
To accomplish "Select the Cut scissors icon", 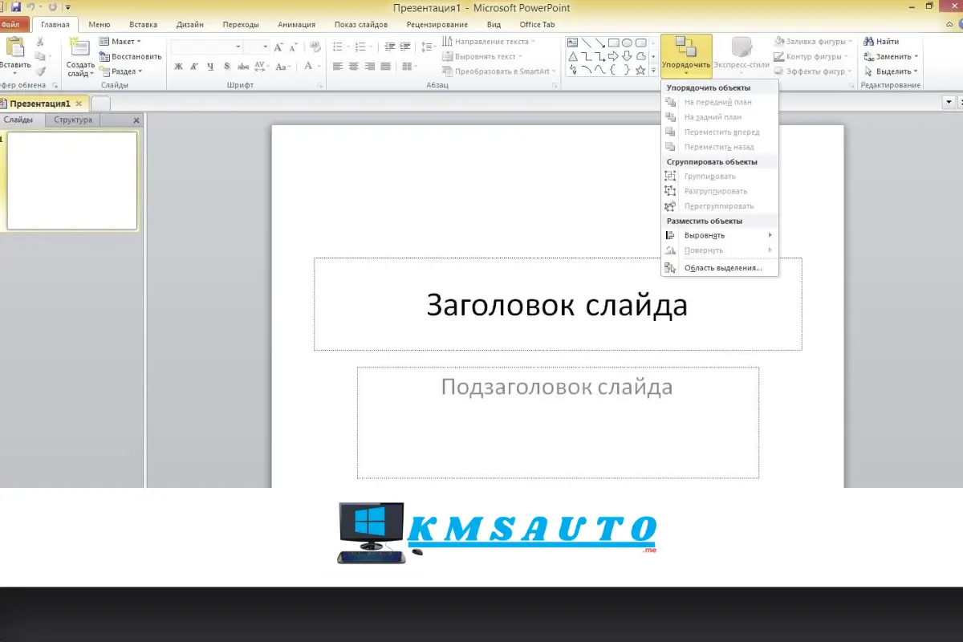I will (x=41, y=42).
